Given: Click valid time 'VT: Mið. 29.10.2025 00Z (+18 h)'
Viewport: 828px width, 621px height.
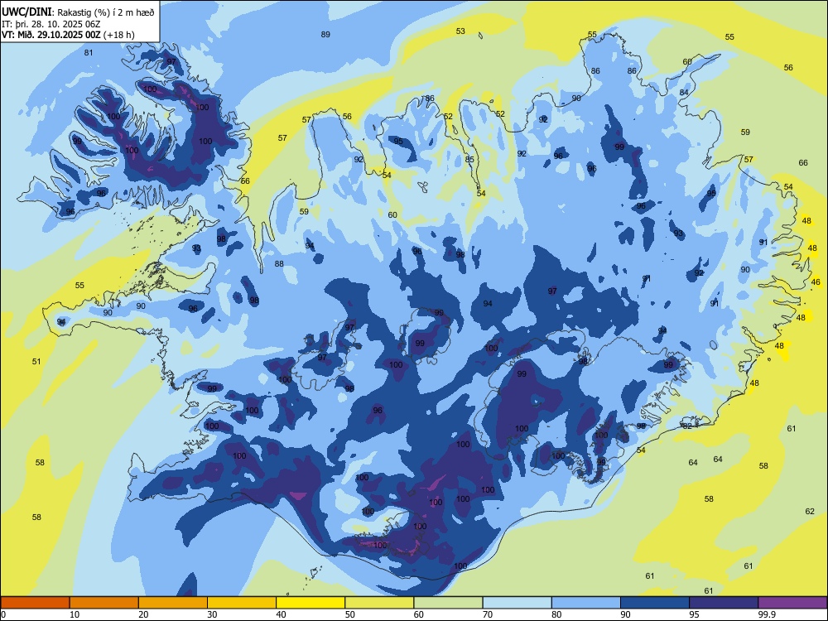Looking at the screenshot, I should pos(68,35).
